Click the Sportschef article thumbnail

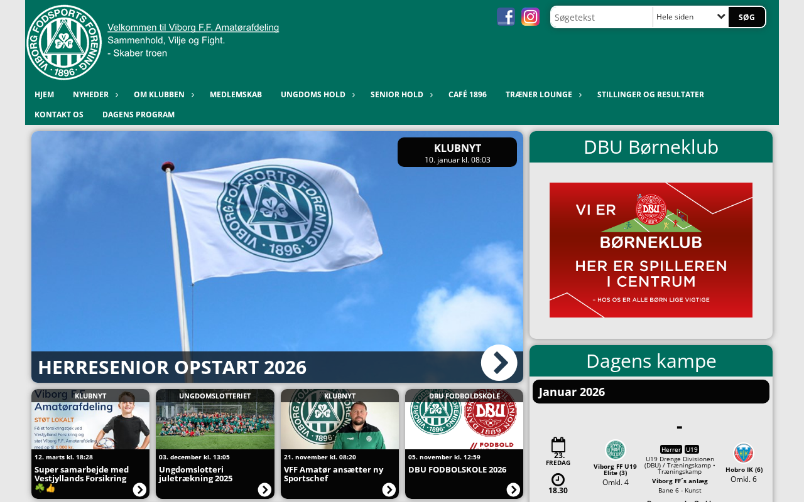click(x=340, y=419)
